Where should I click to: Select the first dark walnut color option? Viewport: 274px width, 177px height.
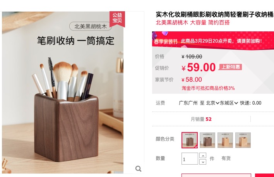click(190, 140)
